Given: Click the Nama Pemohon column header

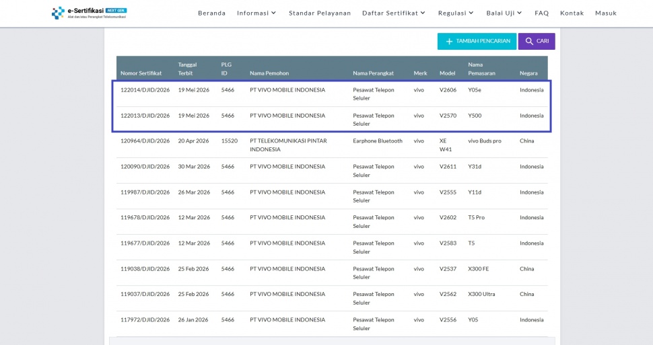Looking at the screenshot, I should pyautogui.click(x=269, y=73).
